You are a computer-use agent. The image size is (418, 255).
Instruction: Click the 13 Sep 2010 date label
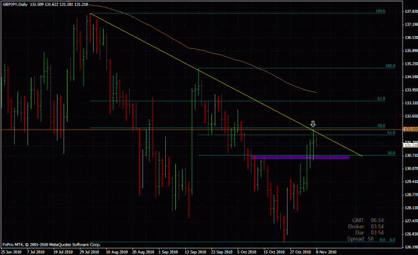195,252
